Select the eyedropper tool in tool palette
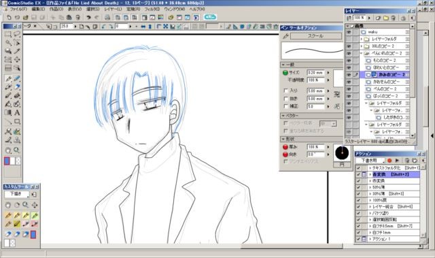 pyautogui.click(x=17, y=51)
